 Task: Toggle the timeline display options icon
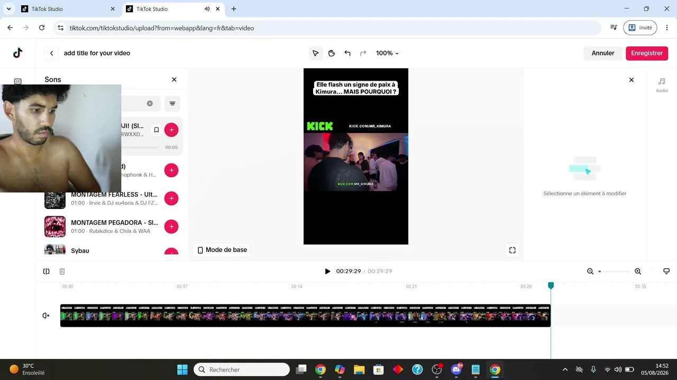[666, 271]
